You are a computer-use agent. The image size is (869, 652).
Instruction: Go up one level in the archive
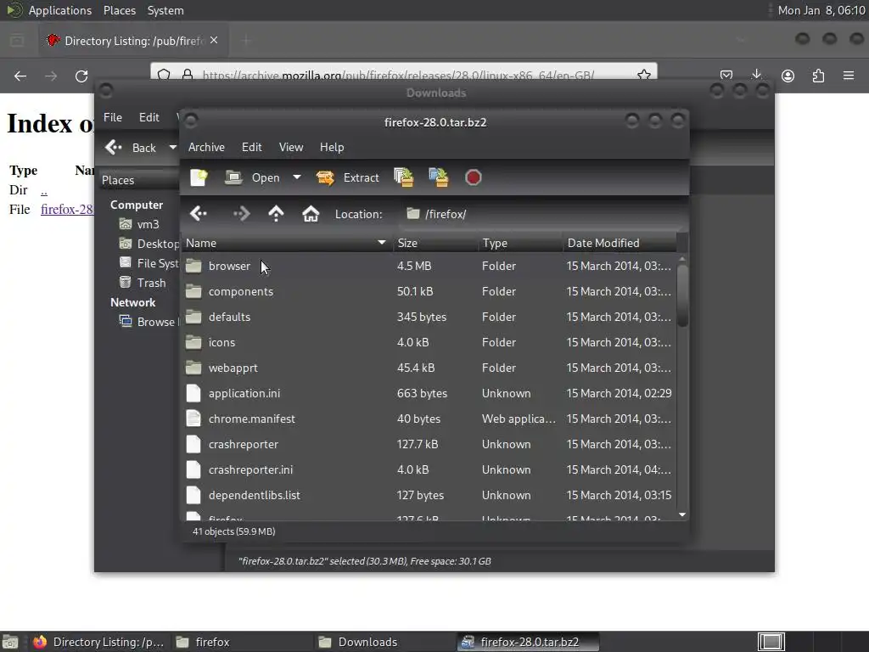[276, 213]
